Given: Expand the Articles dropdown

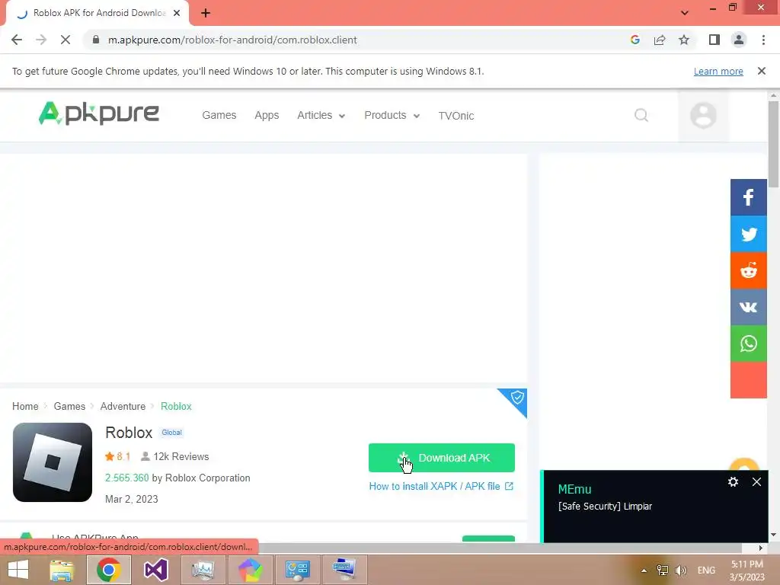Looking at the screenshot, I should click(321, 115).
